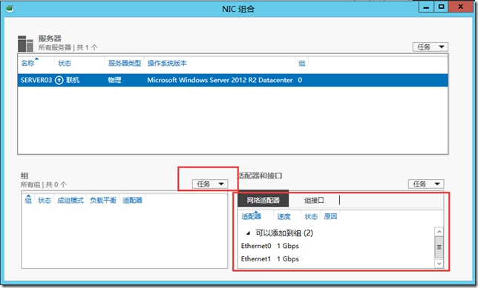Close the NIC 组合 window
Screen dimensions: 478x288
460,7
